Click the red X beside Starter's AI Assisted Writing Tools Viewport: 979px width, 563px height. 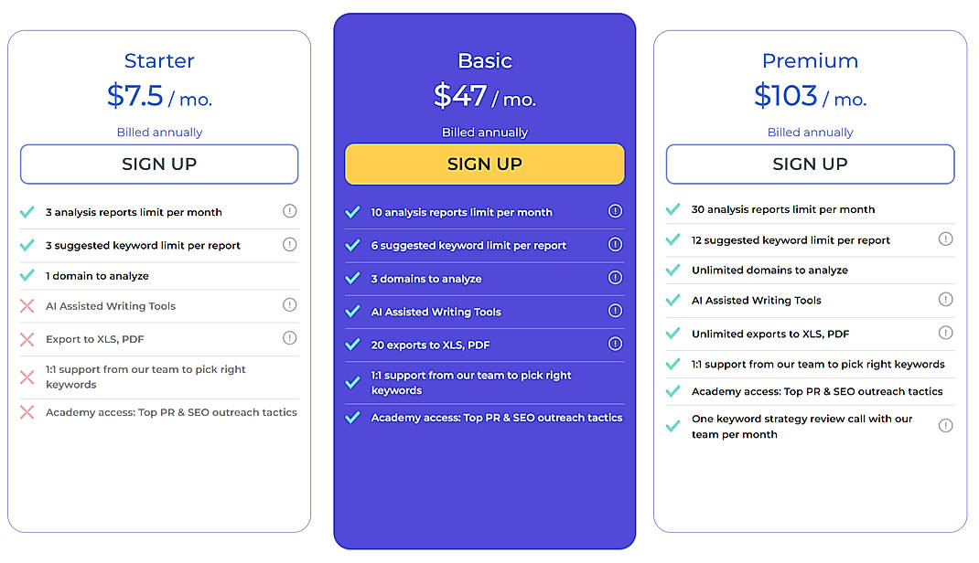point(27,305)
